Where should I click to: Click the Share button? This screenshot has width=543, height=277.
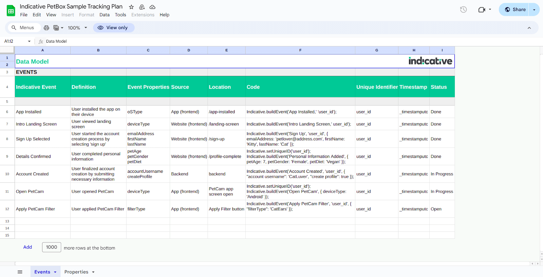click(515, 9)
